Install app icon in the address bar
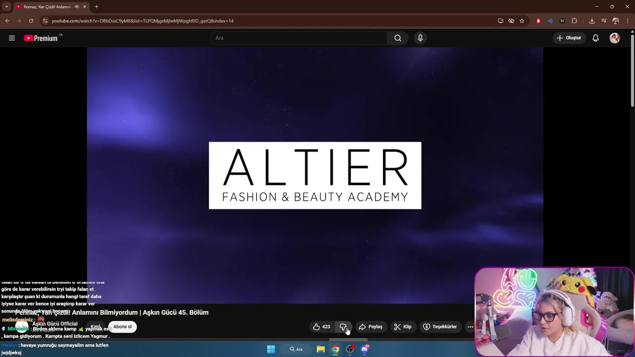This screenshot has width=635, height=357. point(501,21)
